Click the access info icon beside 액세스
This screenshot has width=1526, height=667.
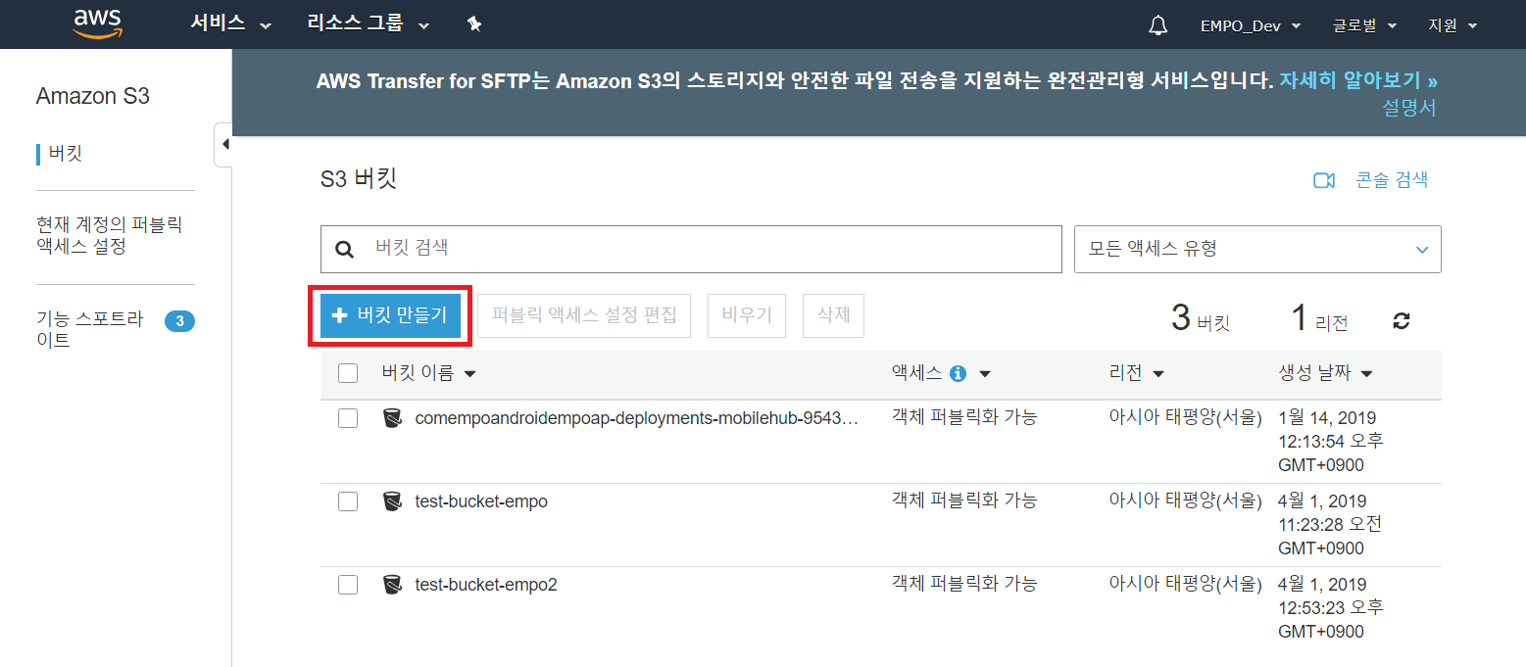[x=959, y=373]
